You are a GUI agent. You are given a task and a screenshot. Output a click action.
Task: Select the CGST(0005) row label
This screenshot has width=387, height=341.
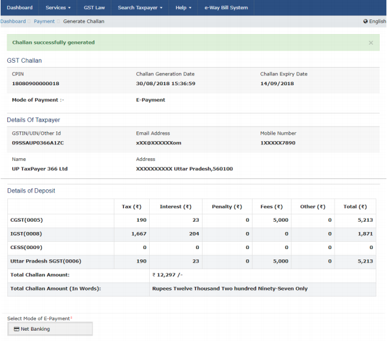click(x=27, y=220)
